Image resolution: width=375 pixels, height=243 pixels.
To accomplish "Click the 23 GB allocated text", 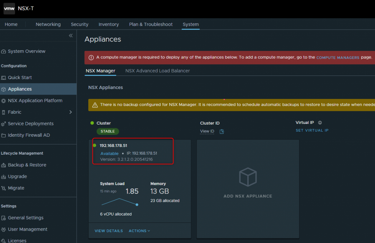I will pos(165,200).
